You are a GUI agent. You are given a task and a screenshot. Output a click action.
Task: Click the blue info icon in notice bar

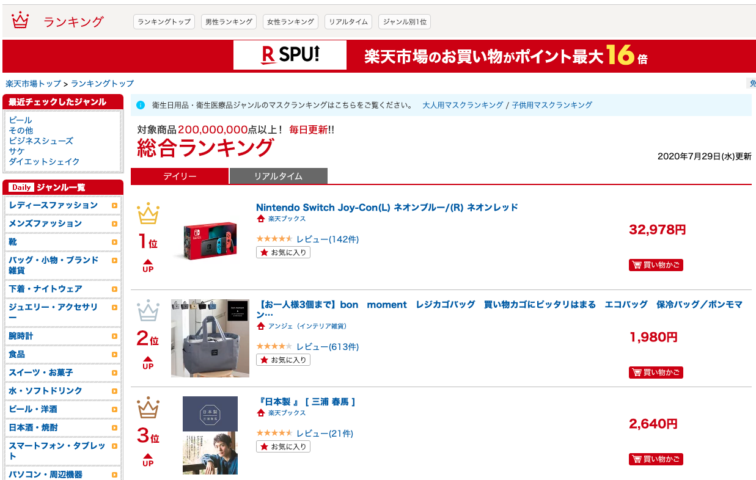(140, 105)
